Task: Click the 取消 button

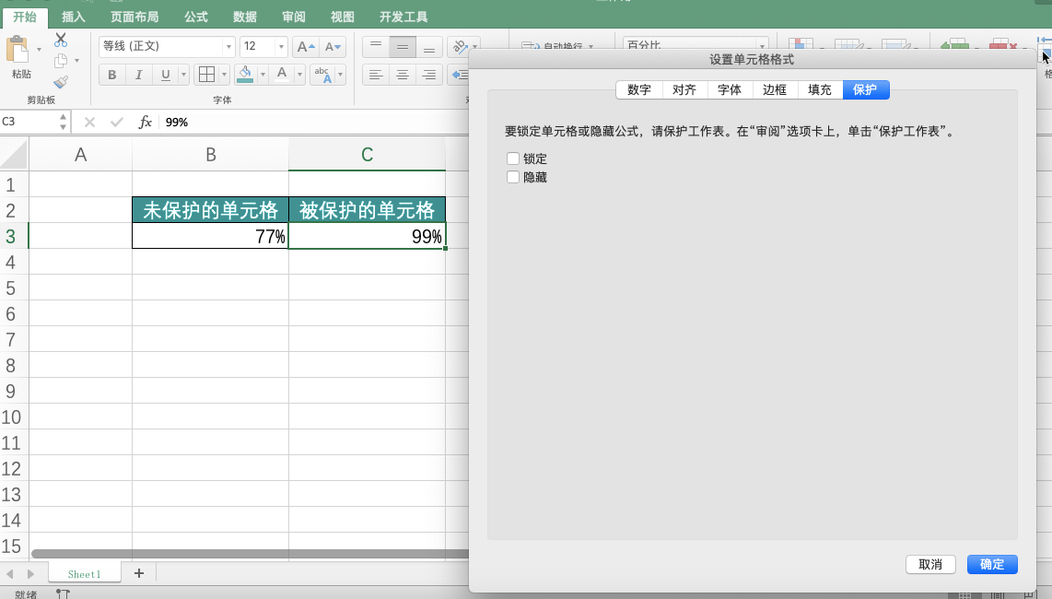Action: 930,564
